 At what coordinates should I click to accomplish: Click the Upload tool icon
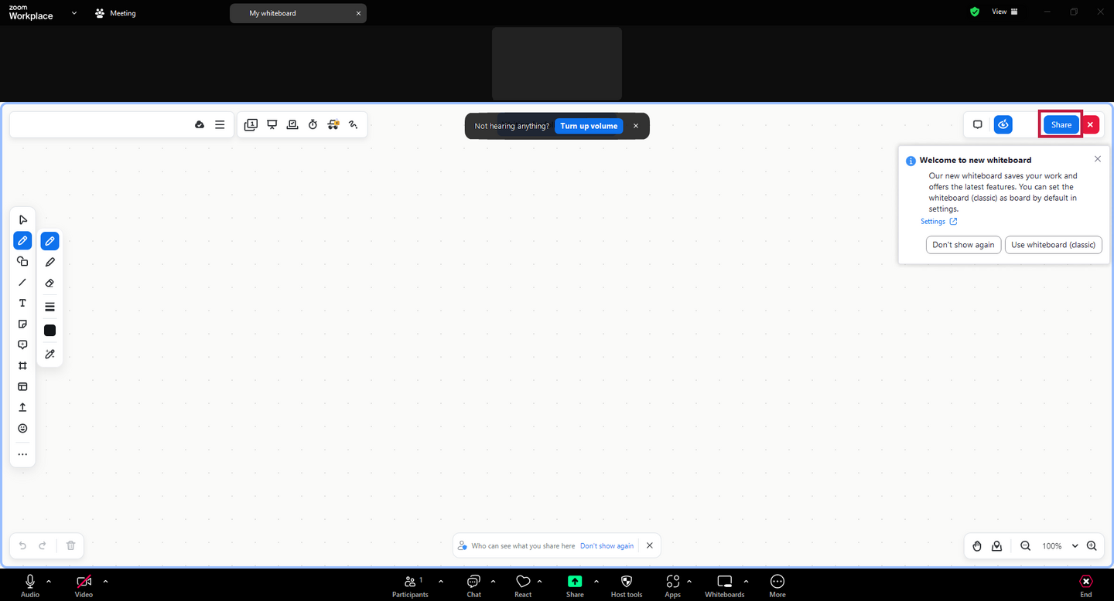click(x=22, y=408)
